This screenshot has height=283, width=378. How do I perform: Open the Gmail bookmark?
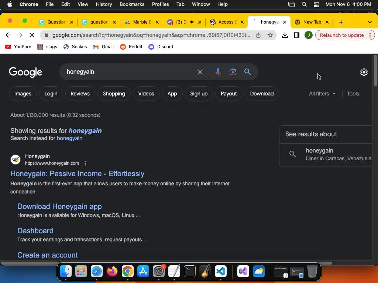[103, 47]
